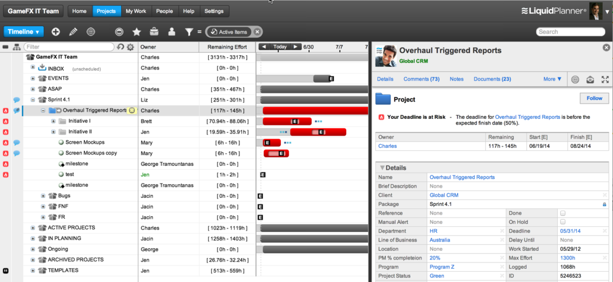Click the email envelope icon in details panel

[x=590, y=79]
